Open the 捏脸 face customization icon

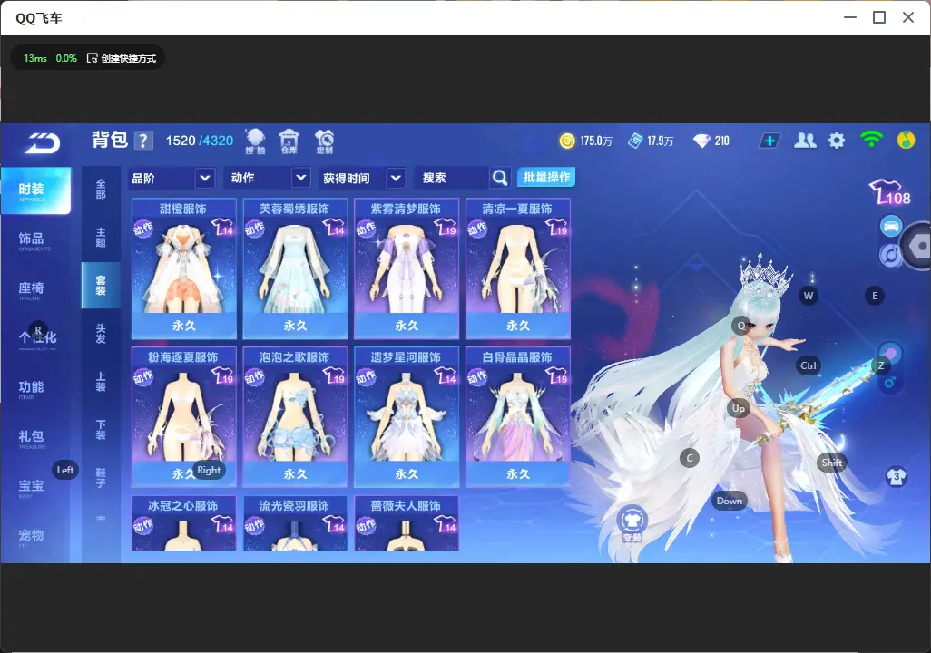[255, 141]
